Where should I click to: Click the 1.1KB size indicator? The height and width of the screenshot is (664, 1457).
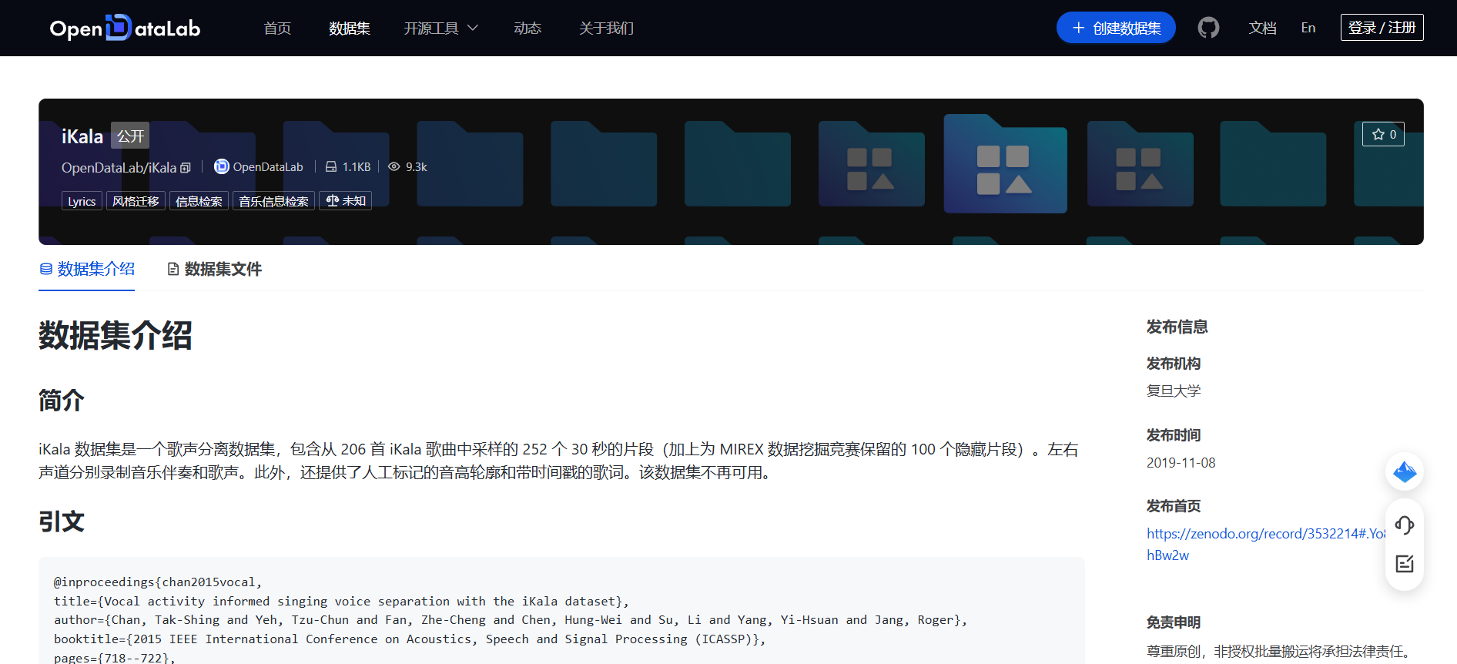pyautogui.click(x=348, y=166)
